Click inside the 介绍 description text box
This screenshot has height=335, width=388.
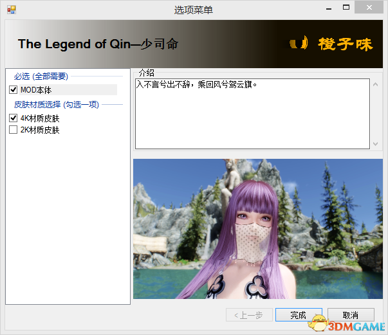point(252,114)
